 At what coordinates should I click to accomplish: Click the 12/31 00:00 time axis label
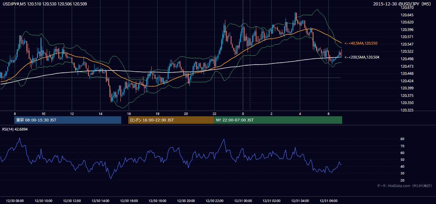point(243,201)
